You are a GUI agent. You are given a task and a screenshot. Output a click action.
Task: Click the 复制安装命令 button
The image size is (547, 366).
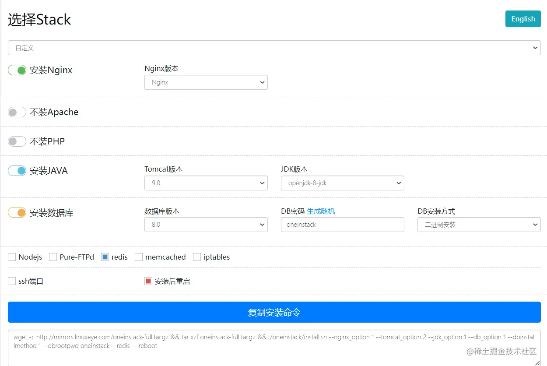tap(274, 312)
